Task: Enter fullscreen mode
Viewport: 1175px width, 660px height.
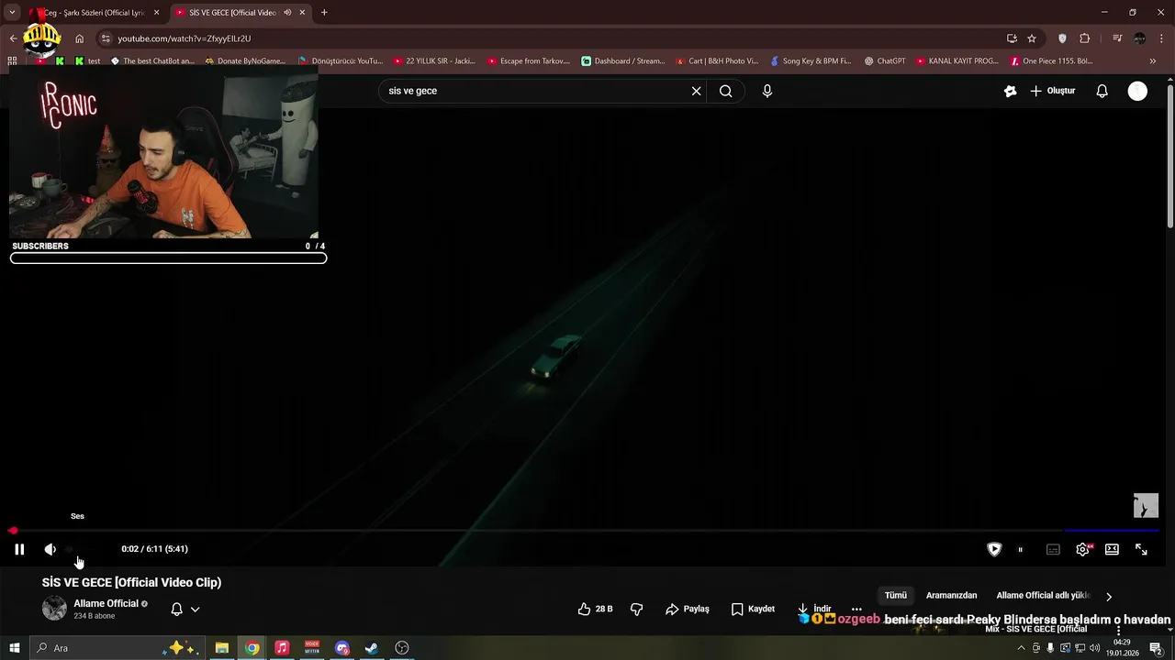Action: (1141, 549)
